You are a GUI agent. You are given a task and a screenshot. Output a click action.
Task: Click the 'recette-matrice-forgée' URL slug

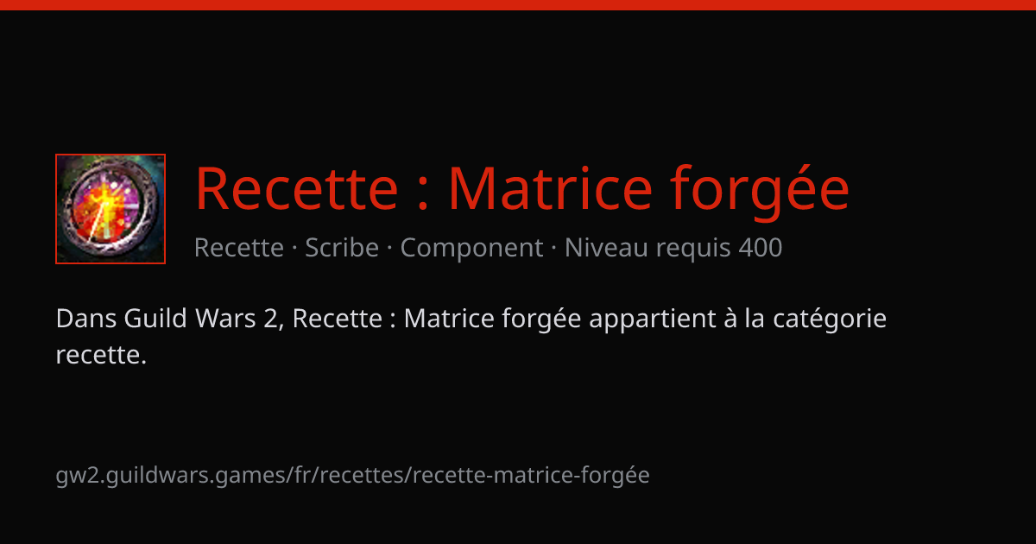tap(532, 476)
